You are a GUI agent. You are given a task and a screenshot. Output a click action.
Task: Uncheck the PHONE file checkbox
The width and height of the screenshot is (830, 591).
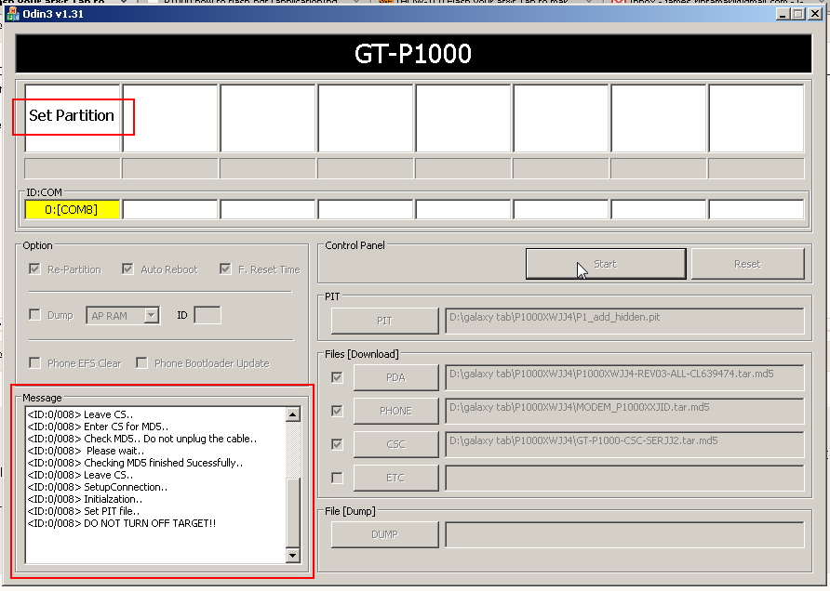[x=337, y=411]
